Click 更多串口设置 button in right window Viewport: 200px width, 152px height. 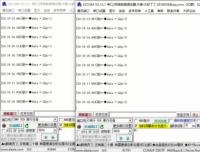pyautogui.click(x=122, y=126)
